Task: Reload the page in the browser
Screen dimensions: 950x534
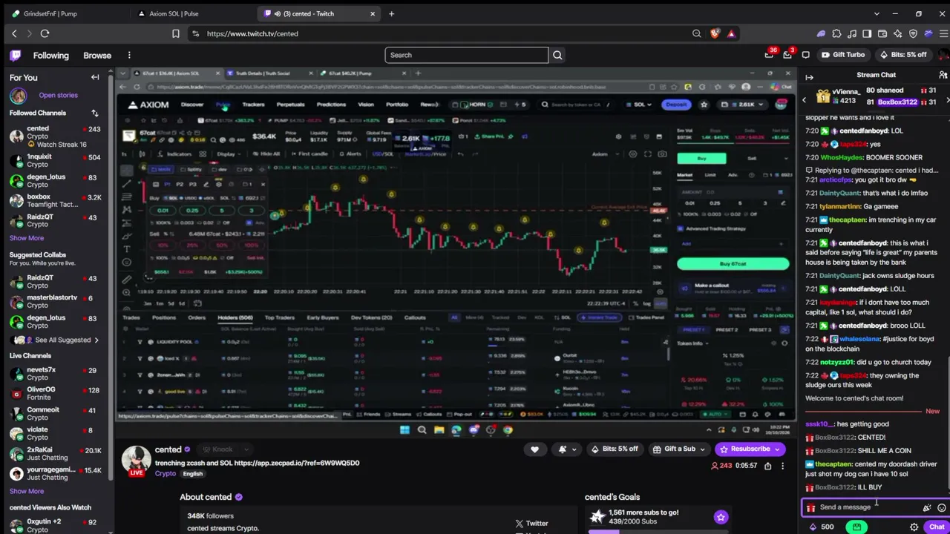Action: [x=45, y=33]
